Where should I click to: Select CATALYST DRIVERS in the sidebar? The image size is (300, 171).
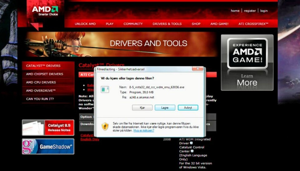point(48,66)
